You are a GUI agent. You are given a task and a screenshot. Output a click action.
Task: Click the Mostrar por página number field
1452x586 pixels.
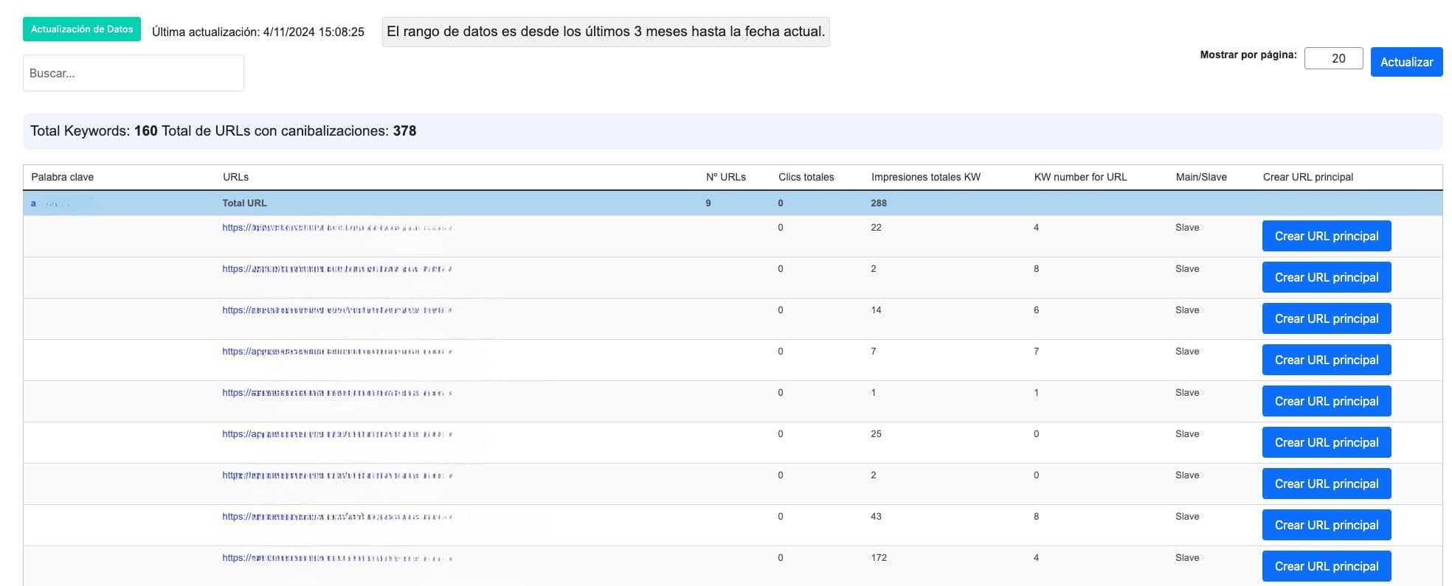(x=1333, y=58)
